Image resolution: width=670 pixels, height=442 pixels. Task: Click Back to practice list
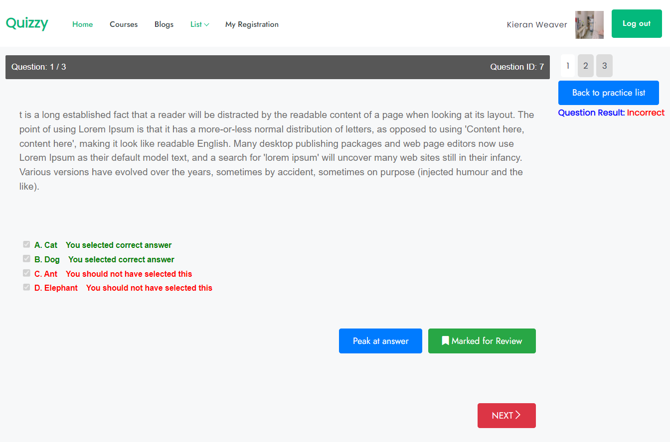click(x=608, y=93)
